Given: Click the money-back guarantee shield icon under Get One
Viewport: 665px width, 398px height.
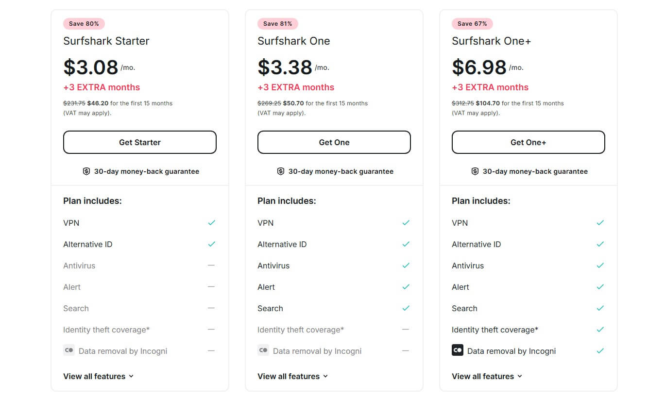Looking at the screenshot, I should click(280, 171).
